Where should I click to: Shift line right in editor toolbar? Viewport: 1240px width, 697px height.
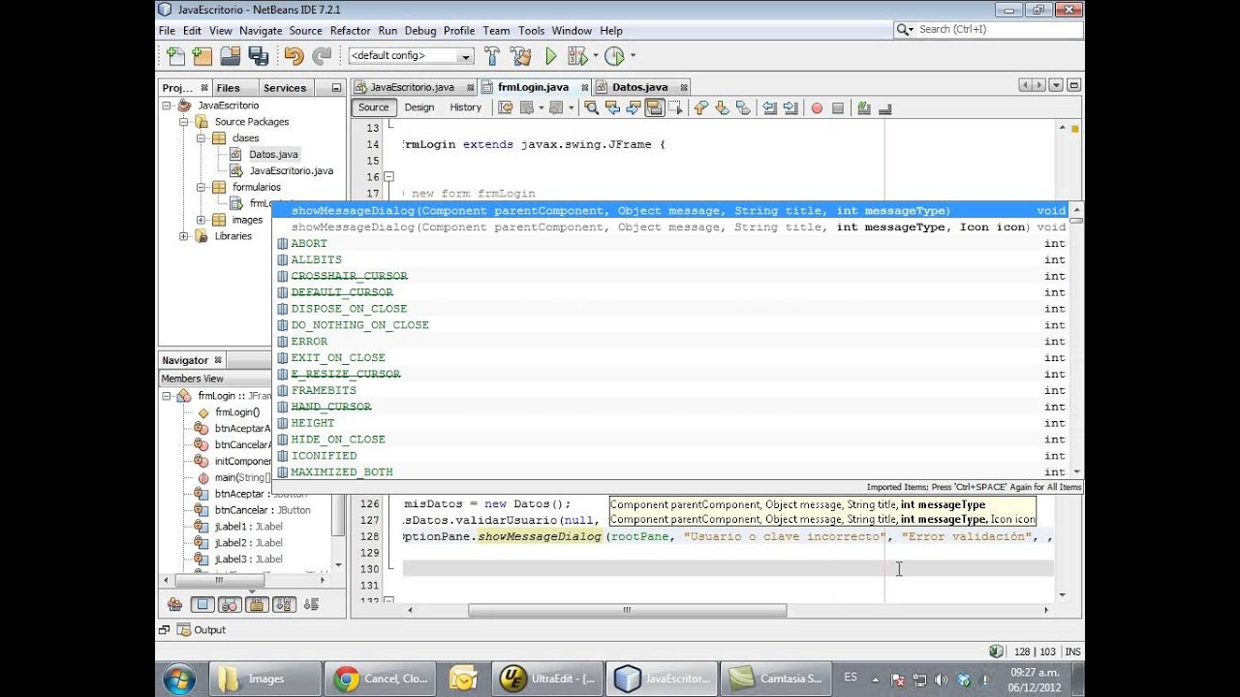790,107
